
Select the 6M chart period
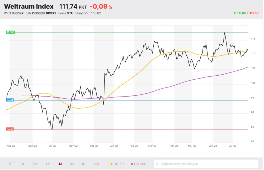click(48, 164)
